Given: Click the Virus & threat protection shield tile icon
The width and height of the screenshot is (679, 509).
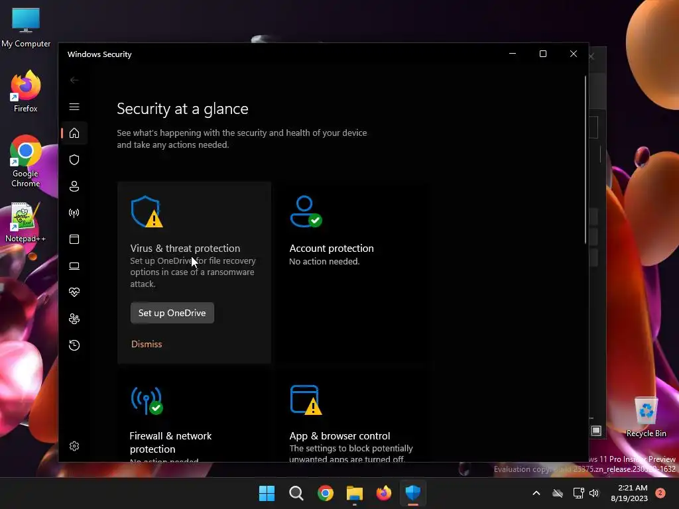Looking at the screenshot, I should (147, 211).
